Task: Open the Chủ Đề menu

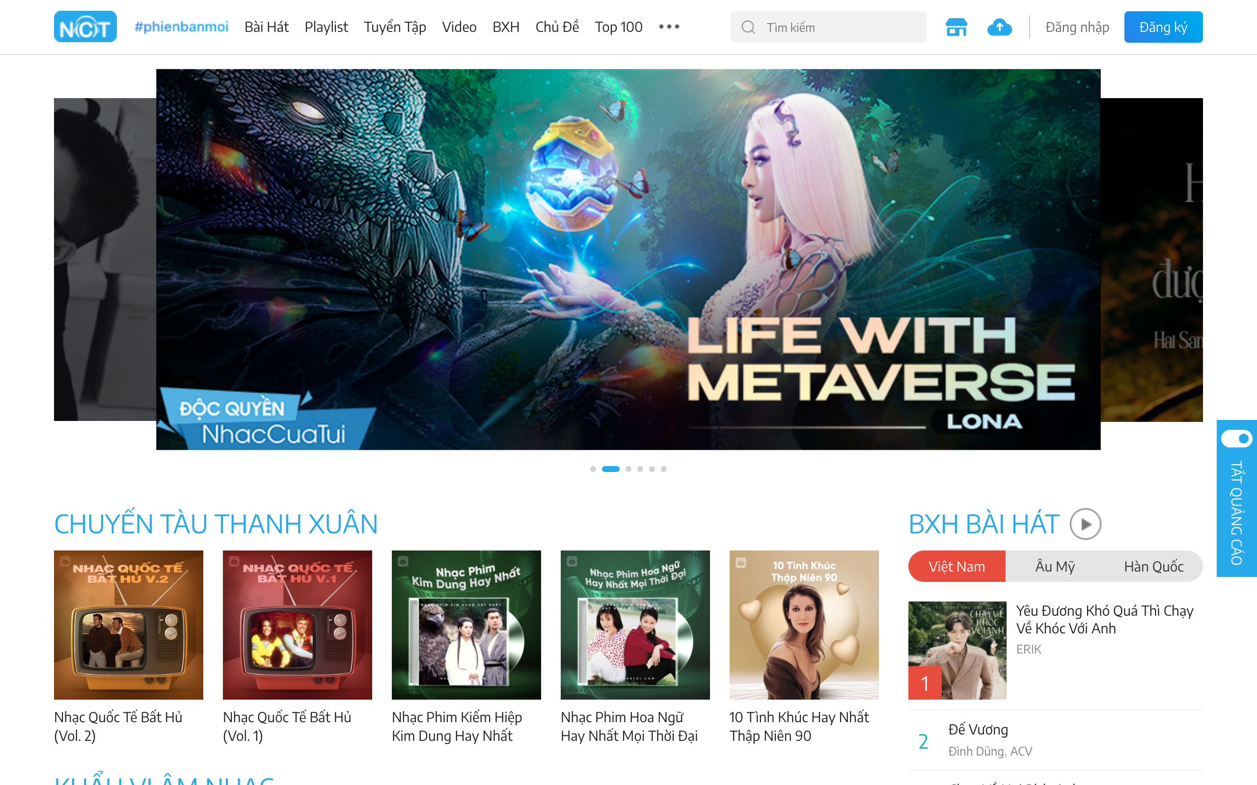Action: click(557, 27)
